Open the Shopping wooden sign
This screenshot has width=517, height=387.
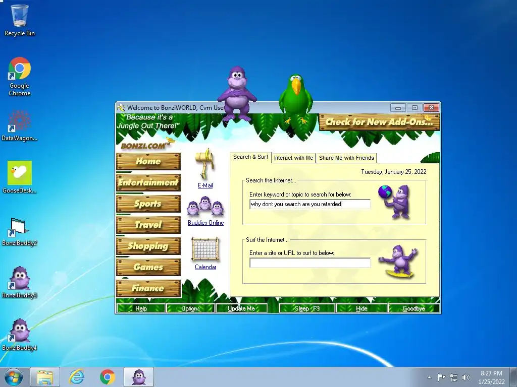click(148, 246)
